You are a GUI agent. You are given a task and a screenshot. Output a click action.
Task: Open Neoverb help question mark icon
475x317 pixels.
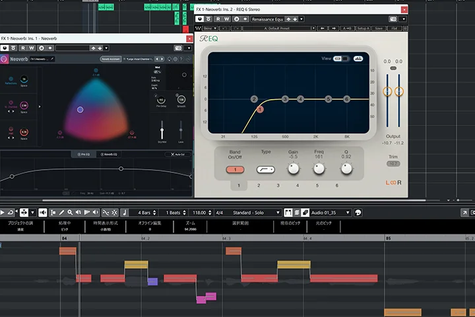(x=181, y=59)
